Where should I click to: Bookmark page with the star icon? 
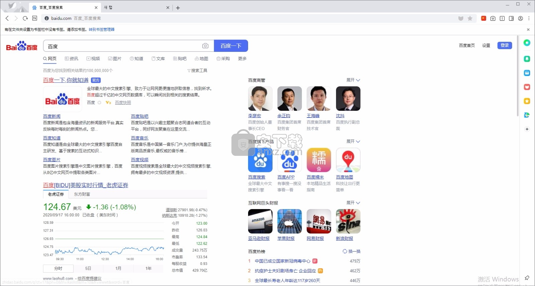470,18
